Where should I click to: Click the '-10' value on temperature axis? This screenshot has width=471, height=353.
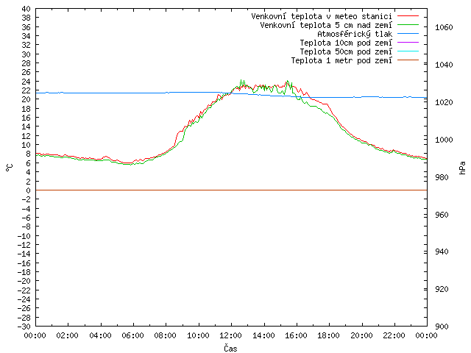24,236
